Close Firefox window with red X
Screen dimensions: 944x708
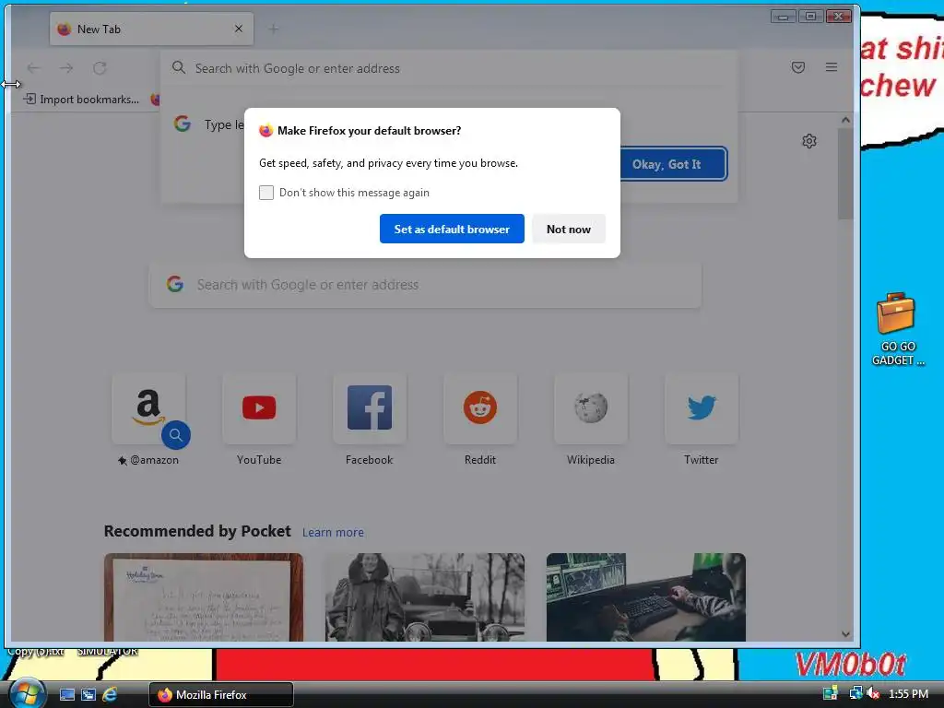point(838,17)
